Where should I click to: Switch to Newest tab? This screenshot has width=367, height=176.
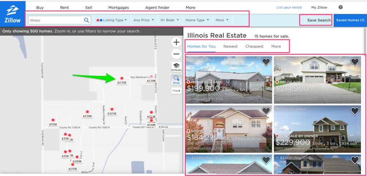pyautogui.click(x=230, y=46)
